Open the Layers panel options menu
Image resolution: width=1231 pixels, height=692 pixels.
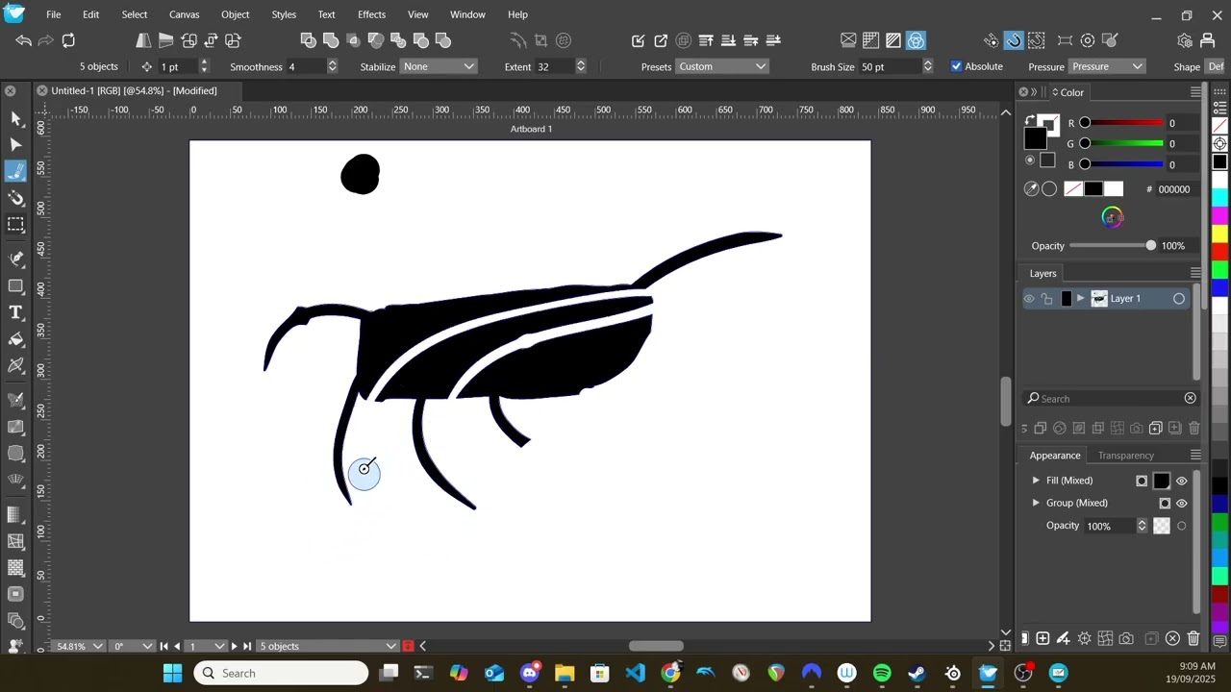click(1195, 273)
